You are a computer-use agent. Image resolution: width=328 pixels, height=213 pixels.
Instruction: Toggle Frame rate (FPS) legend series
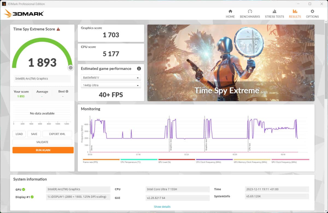[101, 161]
